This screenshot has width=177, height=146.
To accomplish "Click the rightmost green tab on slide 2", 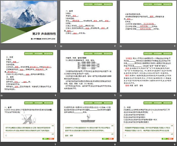I will (x=108, y=4).
